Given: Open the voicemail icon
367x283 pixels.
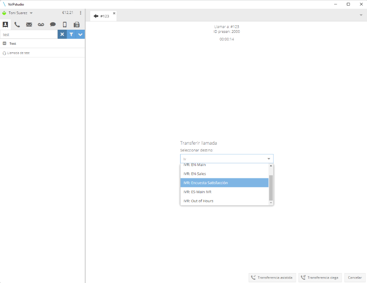Looking at the screenshot, I should point(41,25).
